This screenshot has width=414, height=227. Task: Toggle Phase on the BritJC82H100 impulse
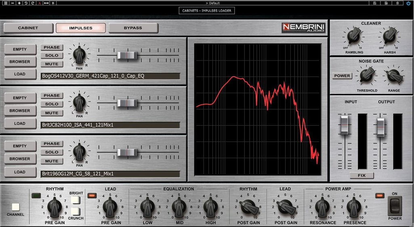click(52, 96)
